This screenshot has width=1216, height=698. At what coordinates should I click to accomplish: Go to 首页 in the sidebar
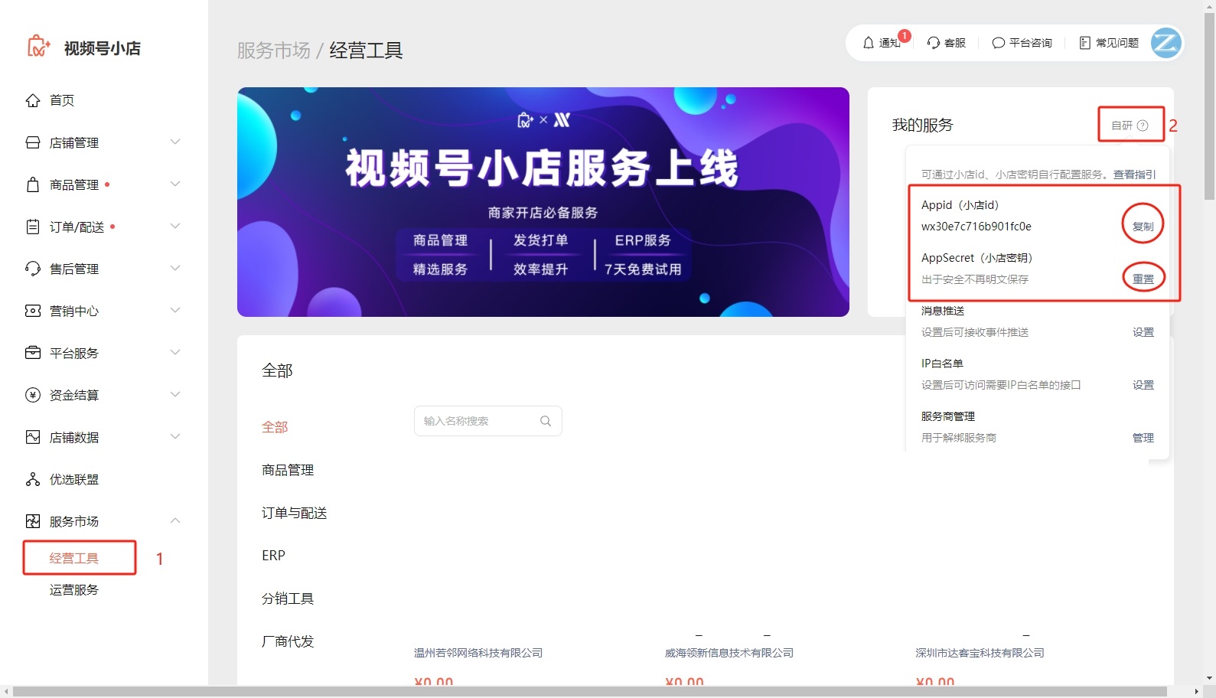(62, 100)
